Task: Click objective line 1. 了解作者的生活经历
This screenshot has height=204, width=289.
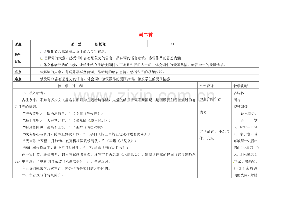Action: tap(74, 51)
